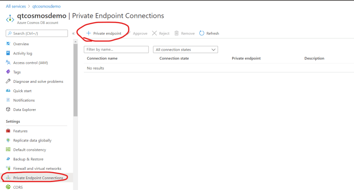354x190 pixels.
Task: Open Activity log menu item
Action: pyautogui.click(x=23, y=53)
